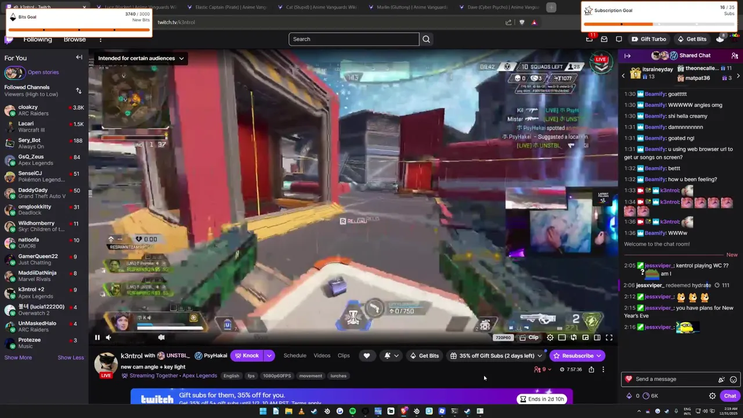Open the notification bell dropdown
743x418 pixels.
(391, 355)
